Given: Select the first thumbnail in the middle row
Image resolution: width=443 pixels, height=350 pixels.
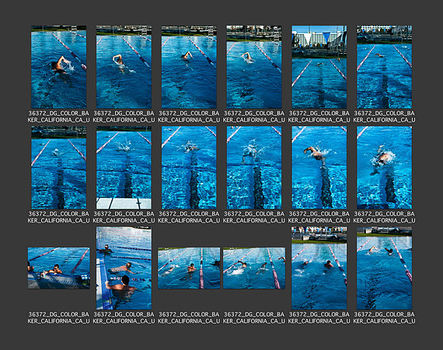Looking at the screenshot, I should [x=59, y=168].
